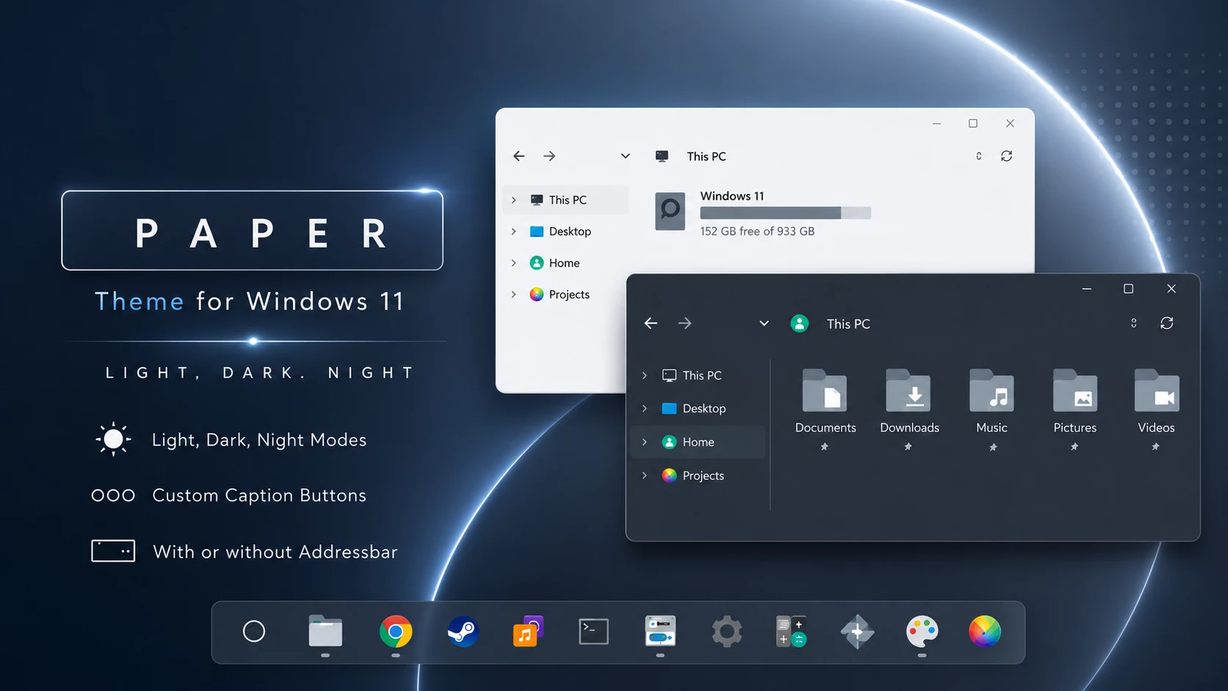Click 'This PC' address text in light window

(x=707, y=156)
